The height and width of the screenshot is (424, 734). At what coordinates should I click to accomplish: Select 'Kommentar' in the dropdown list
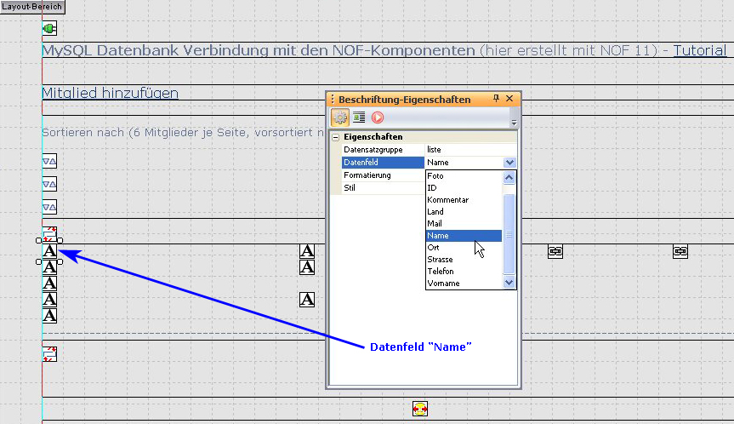(x=447, y=200)
